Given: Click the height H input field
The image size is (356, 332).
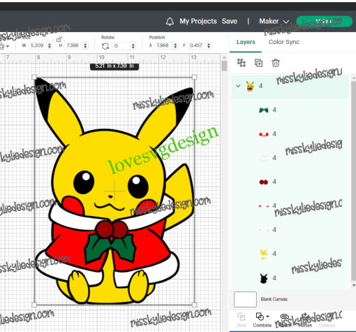Looking at the screenshot, I should click(x=74, y=45).
